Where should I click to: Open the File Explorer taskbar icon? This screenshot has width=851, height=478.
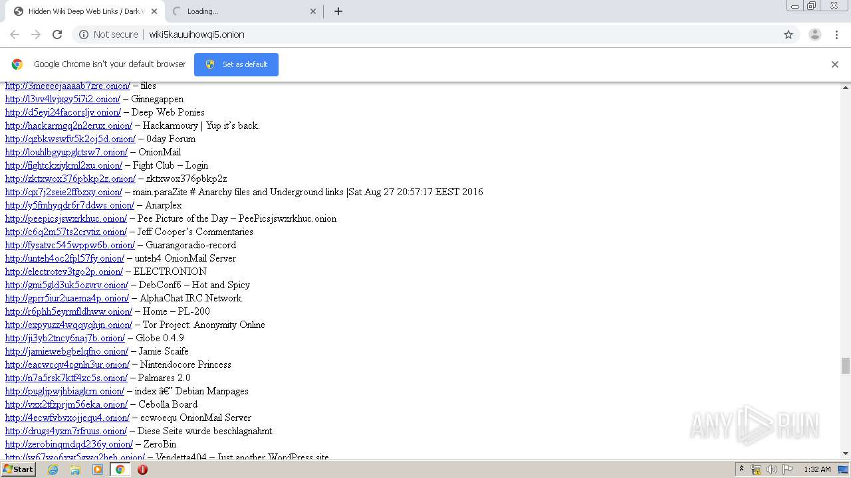[75, 469]
